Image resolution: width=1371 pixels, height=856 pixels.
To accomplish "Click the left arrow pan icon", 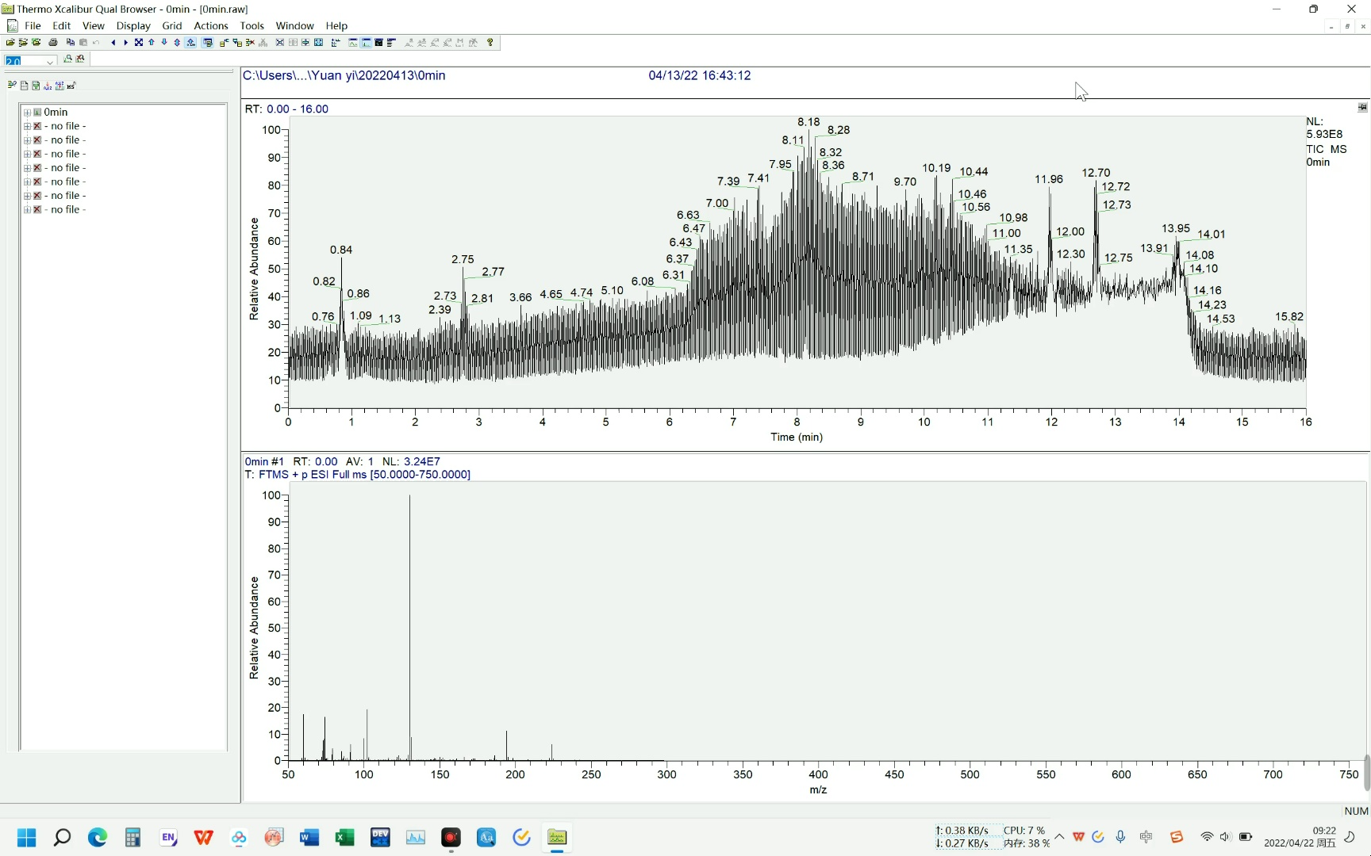I will [113, 42].
